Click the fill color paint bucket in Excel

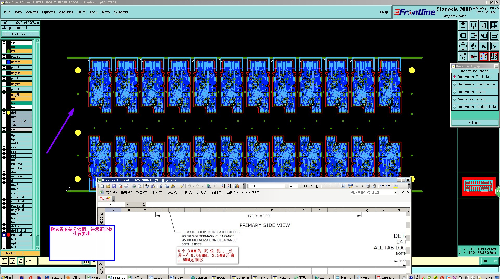pos(396,186)
